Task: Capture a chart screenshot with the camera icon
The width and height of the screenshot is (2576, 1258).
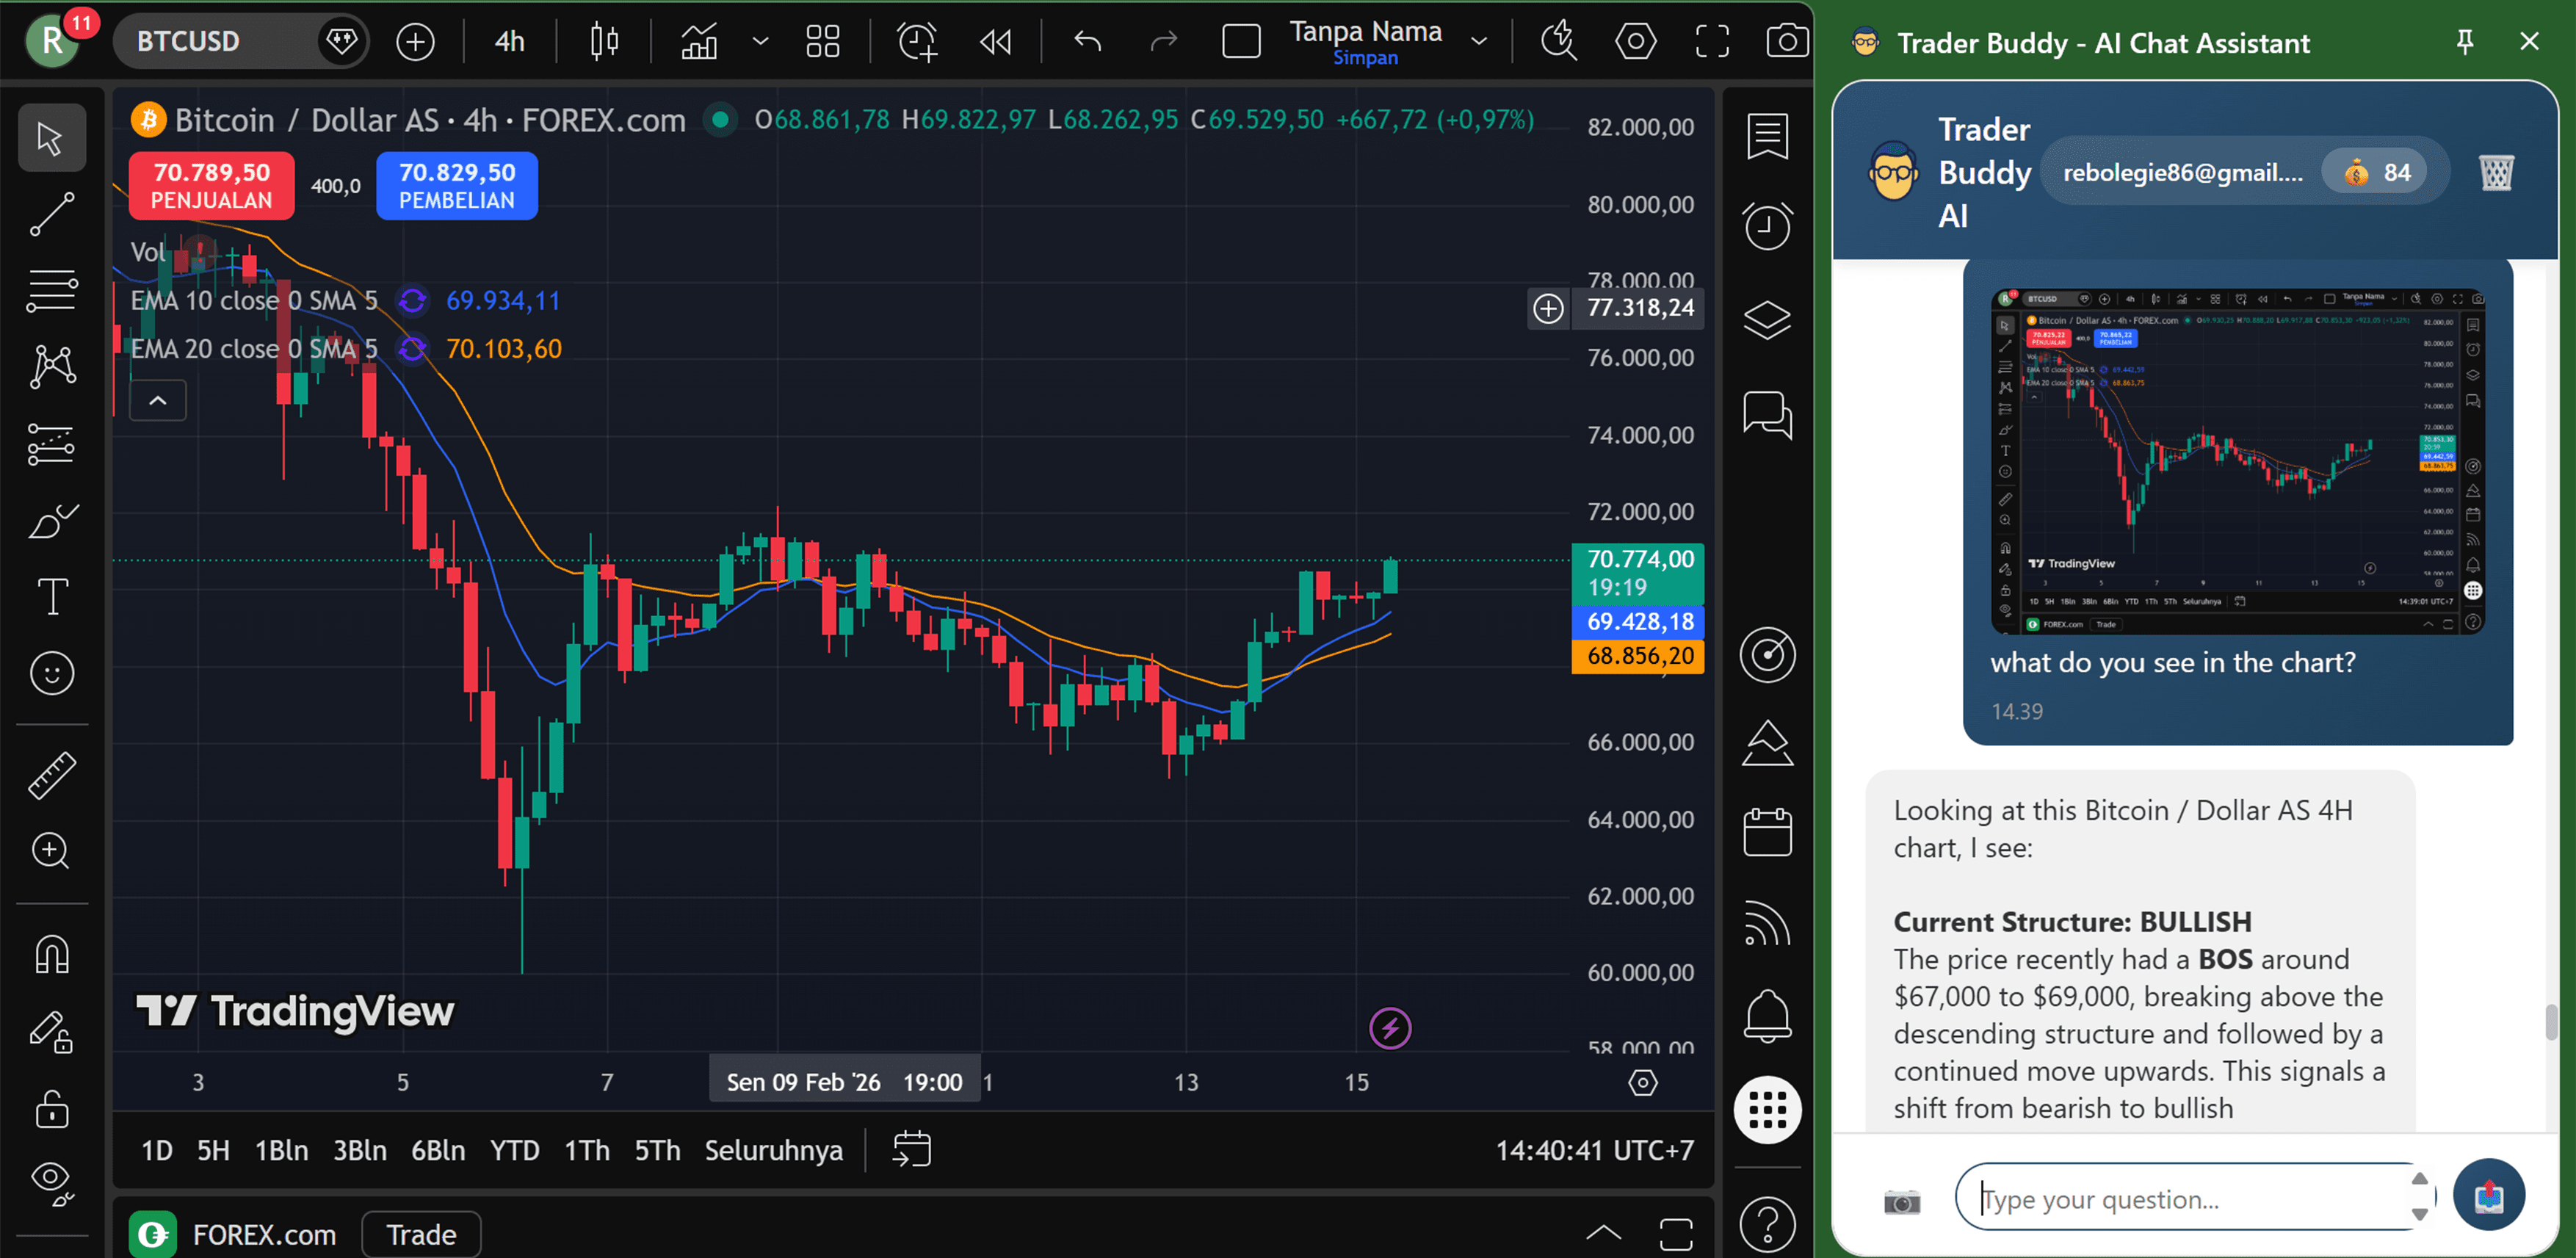Action: tap(1787, 41)
